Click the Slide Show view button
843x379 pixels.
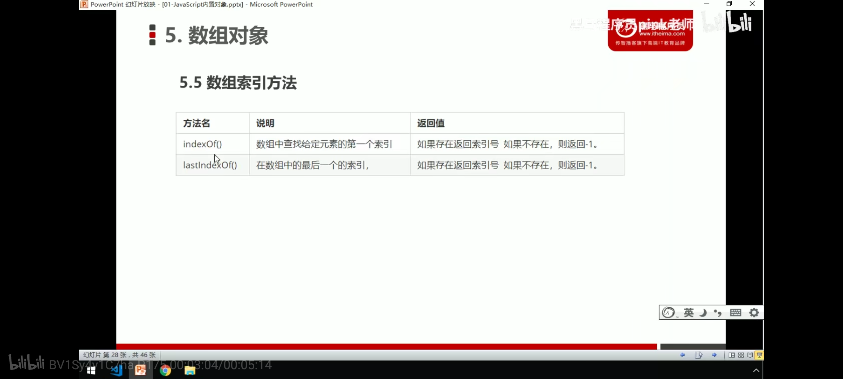coord(759,355)
